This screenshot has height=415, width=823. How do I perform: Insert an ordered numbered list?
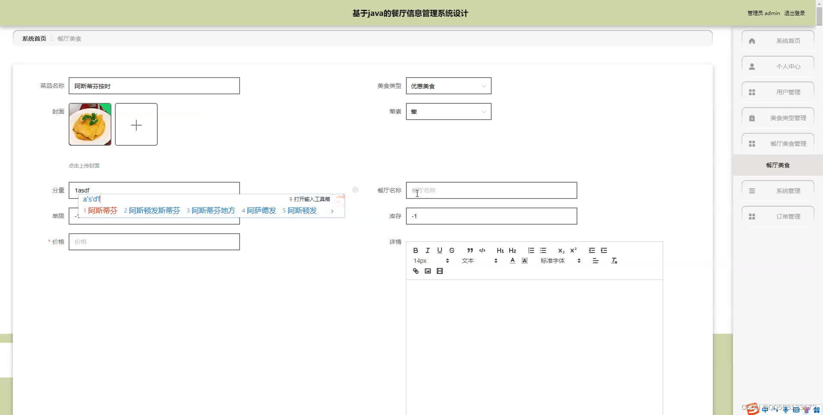pos(531,250)
